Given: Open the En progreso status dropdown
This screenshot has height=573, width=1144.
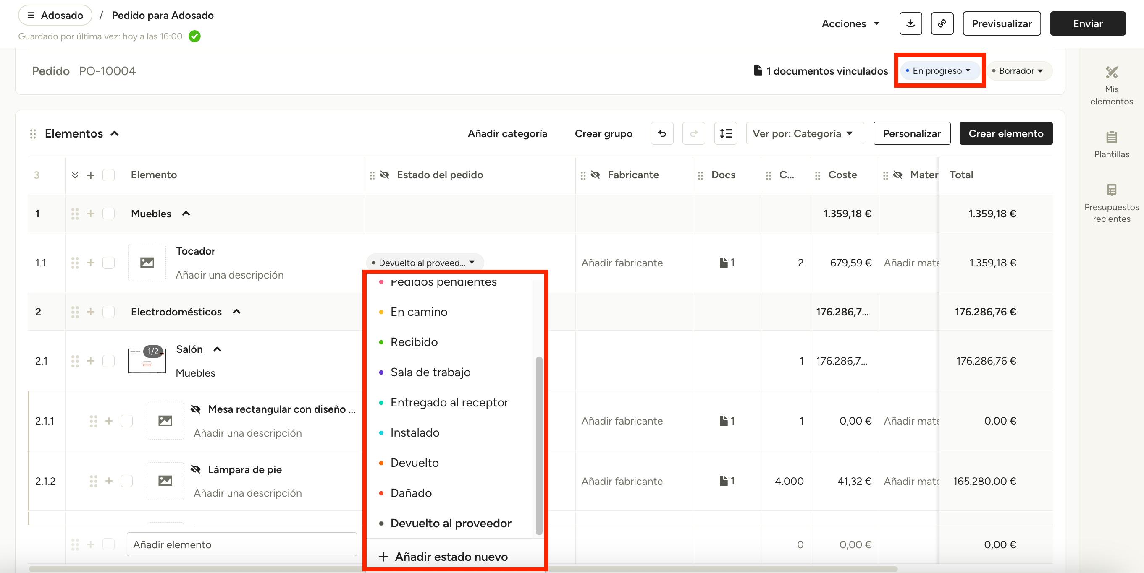Looking at the screenshot, I should click(x=939, y=71).
